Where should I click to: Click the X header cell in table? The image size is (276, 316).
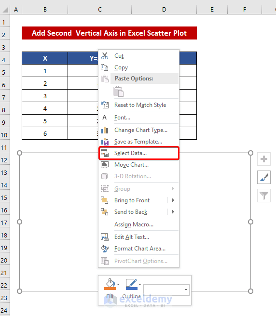(x=45, y=58)
